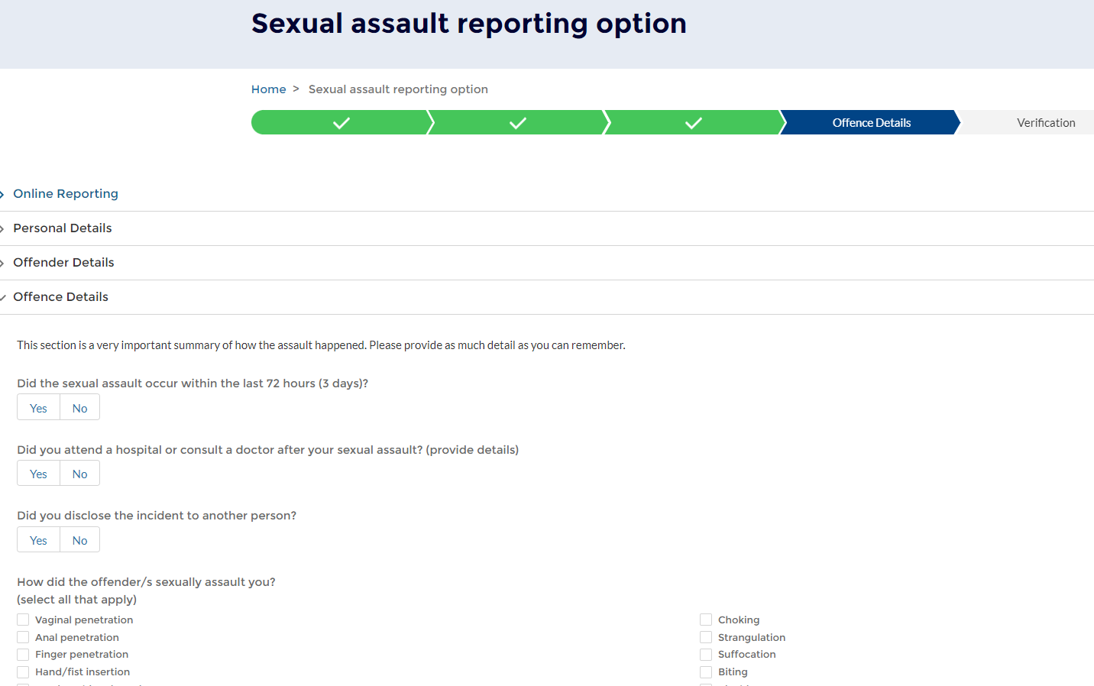The image size is (1094, 686).
Task: Expand the Personal Details section
Action: click(x=62, y=228)
